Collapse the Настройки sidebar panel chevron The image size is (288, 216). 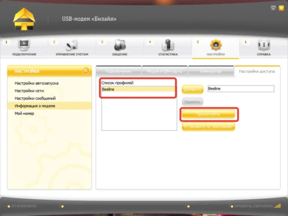[x=85, y=71]
